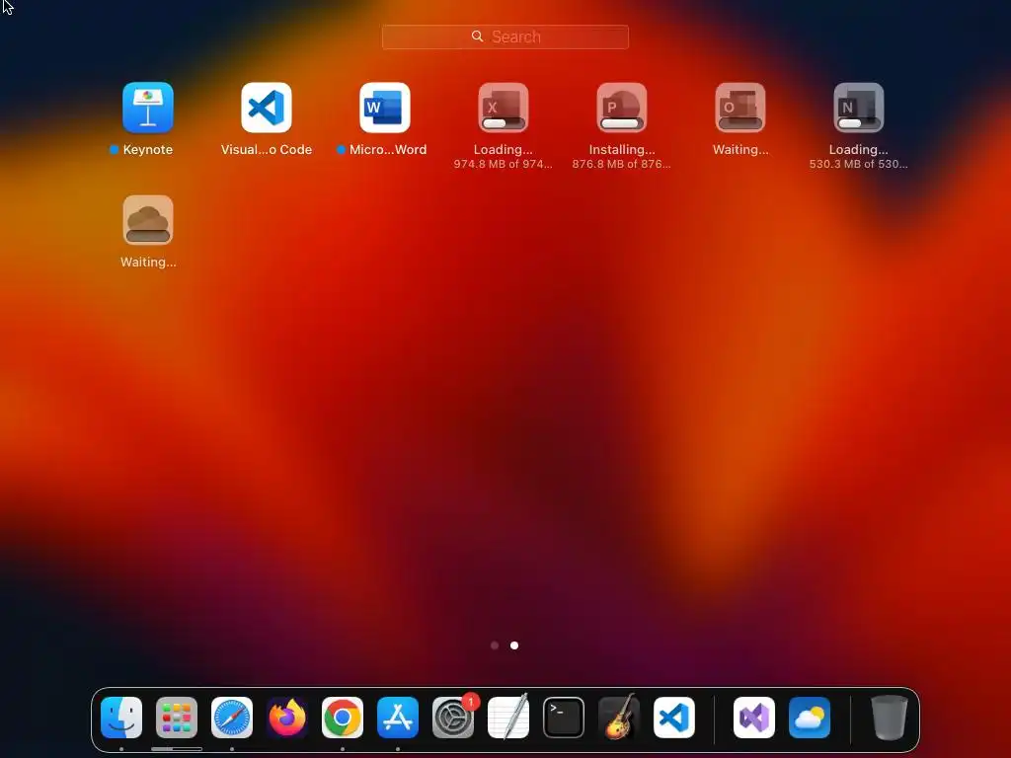The width and height of the screenshot is (1011, 758).
Task: Click the "Installing..." label under PowerPoint
Action: pyautogui.click(x=622, y=150)
